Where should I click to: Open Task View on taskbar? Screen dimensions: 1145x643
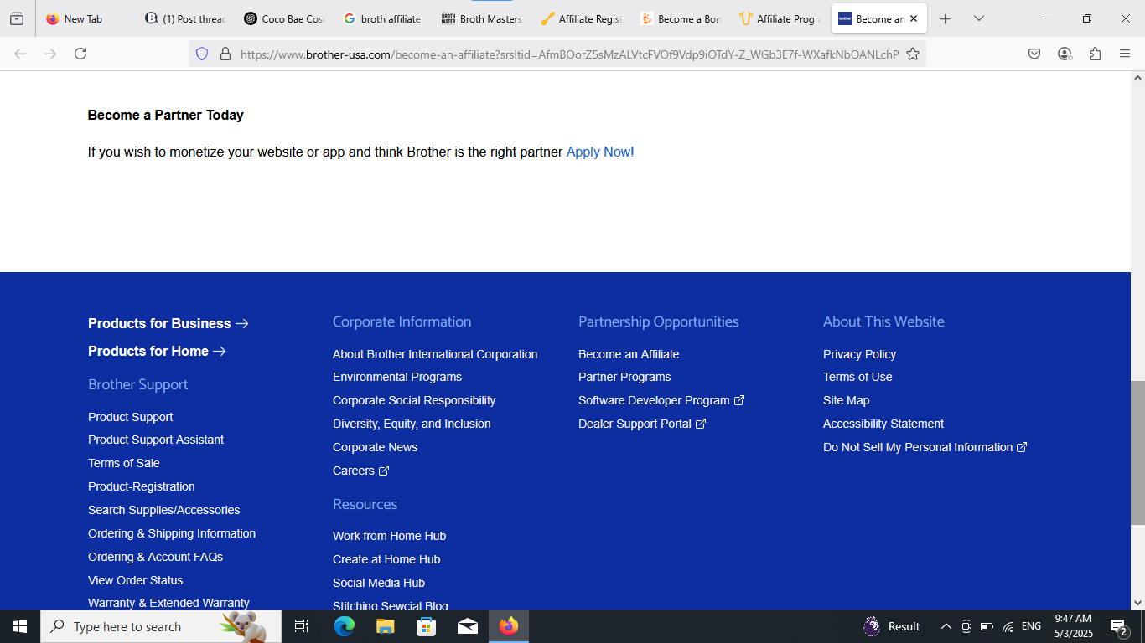[x=302, y=626]
